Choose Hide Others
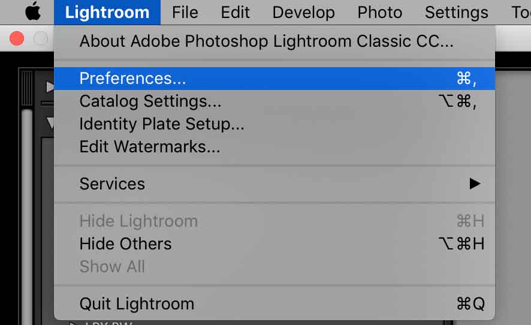 [274, 243]
